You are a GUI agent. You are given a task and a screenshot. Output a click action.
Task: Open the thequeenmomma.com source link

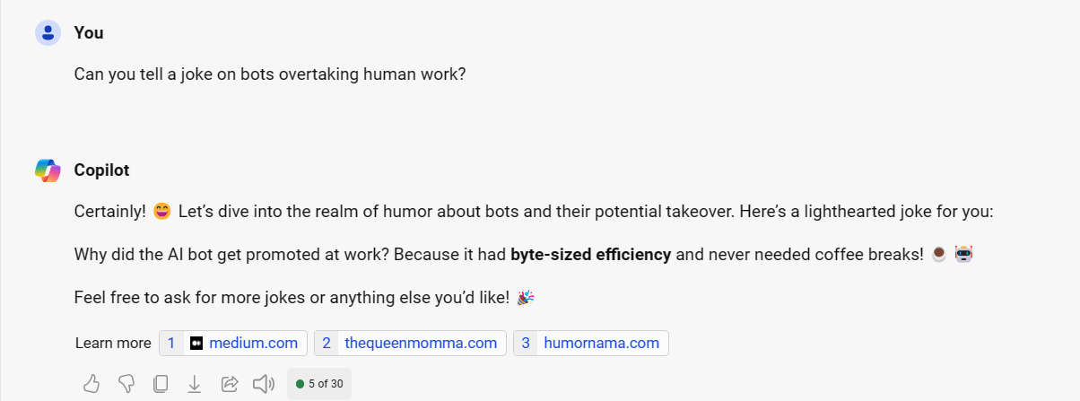coord(421,344)
